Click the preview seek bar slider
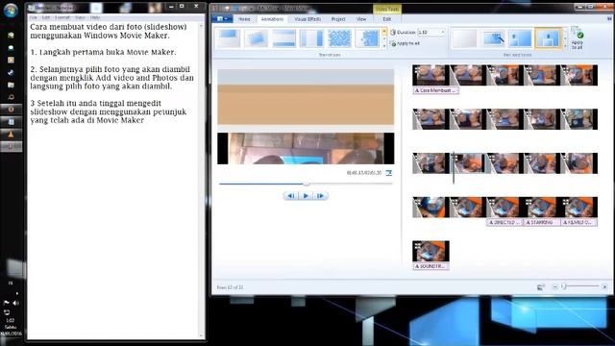The width and height of the screenshot is (615, 346). 307,184
